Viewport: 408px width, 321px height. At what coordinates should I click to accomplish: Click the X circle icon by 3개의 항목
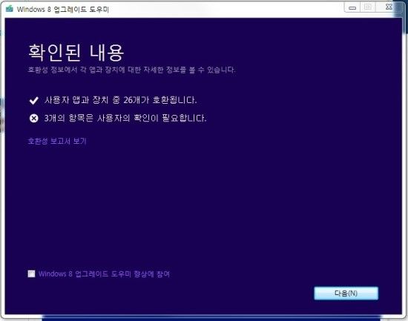(x=34, y=119)
